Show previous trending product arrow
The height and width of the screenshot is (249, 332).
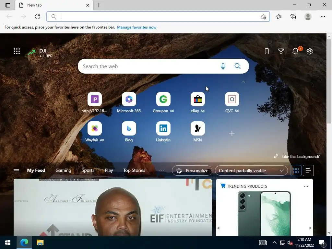point(219,228)
